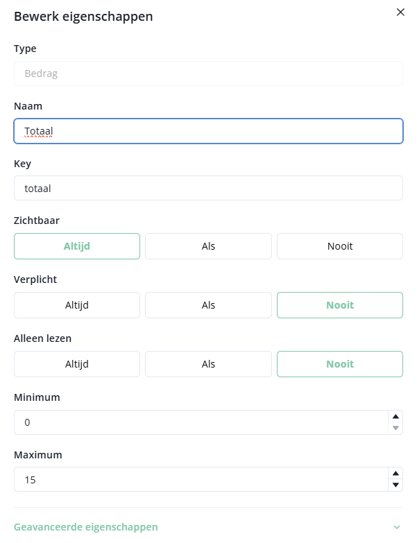Select Nooit under Alleen lezen
417x543 pixels.
[339, 364]
